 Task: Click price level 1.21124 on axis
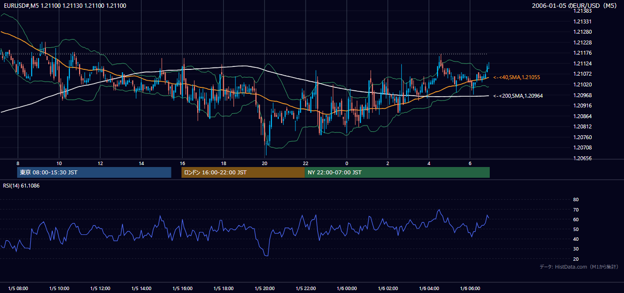point(582,63)
